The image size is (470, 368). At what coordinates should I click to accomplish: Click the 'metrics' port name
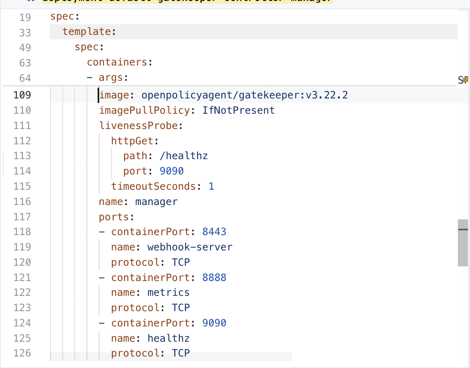click(168, 292)
